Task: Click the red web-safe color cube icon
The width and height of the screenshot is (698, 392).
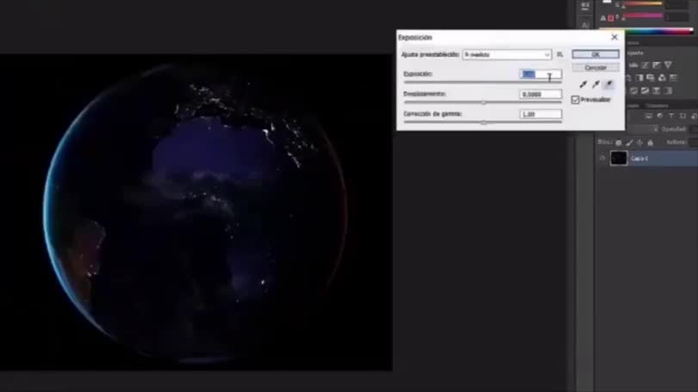Action: (x=611, y=18)
